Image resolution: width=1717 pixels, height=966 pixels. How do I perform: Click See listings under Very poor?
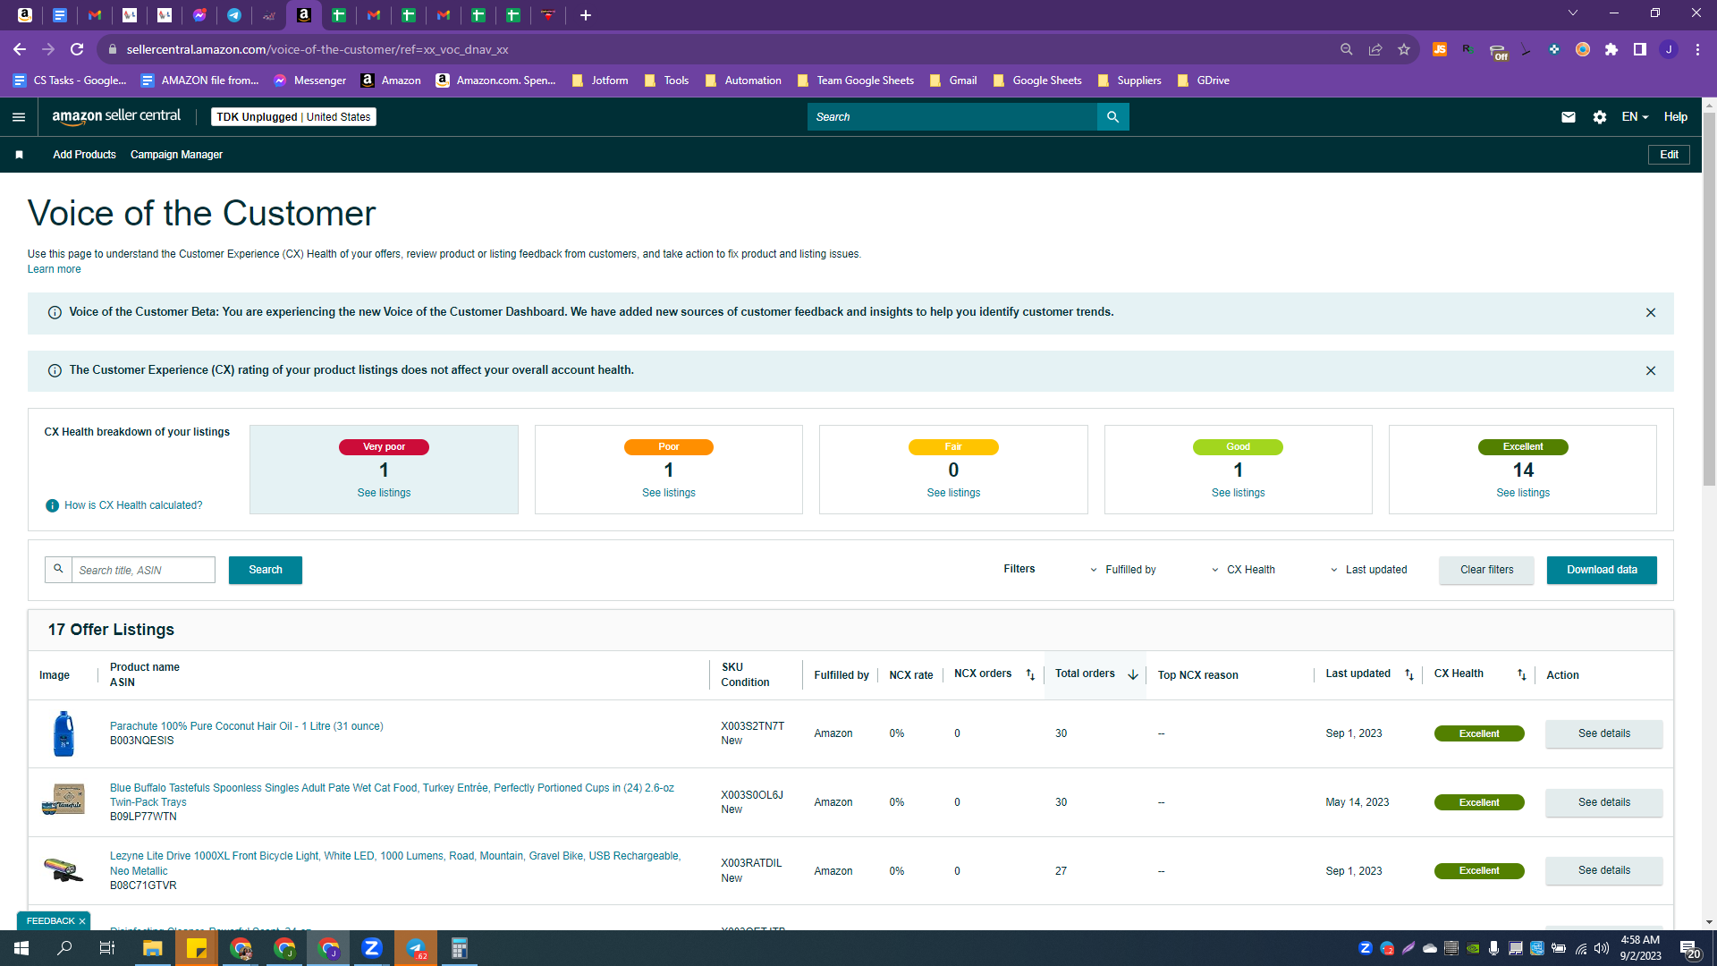(384, 493)
